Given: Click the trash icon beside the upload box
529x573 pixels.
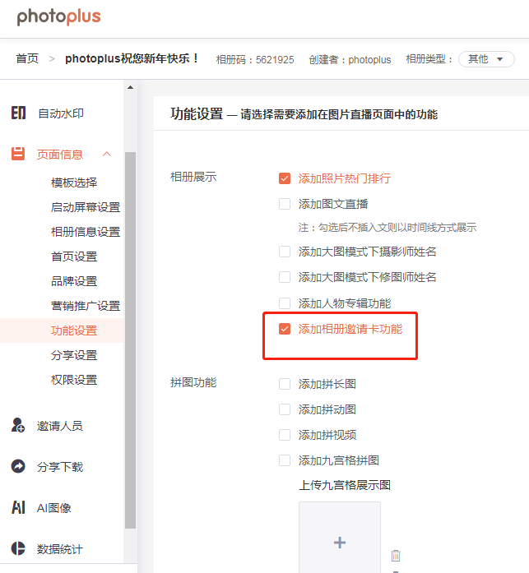Looking at the screenshot, I should point(396,556).
